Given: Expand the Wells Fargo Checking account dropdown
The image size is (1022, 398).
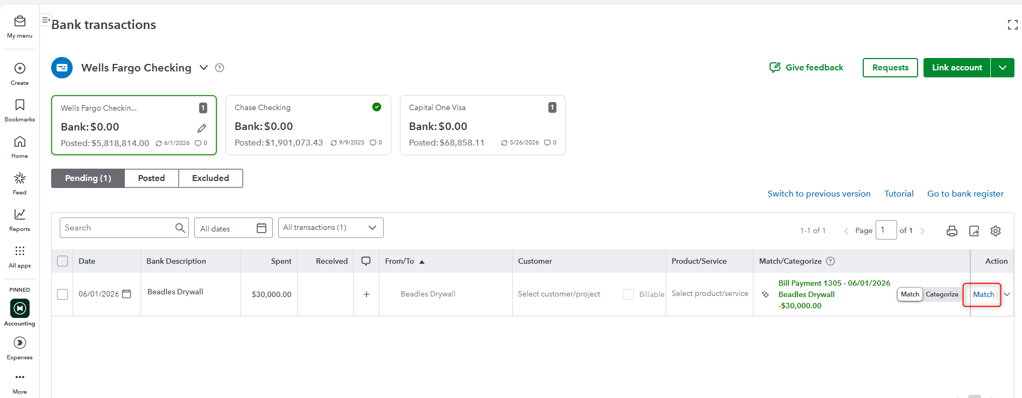Looking at the screenshot, I should [x=203, y=68].
